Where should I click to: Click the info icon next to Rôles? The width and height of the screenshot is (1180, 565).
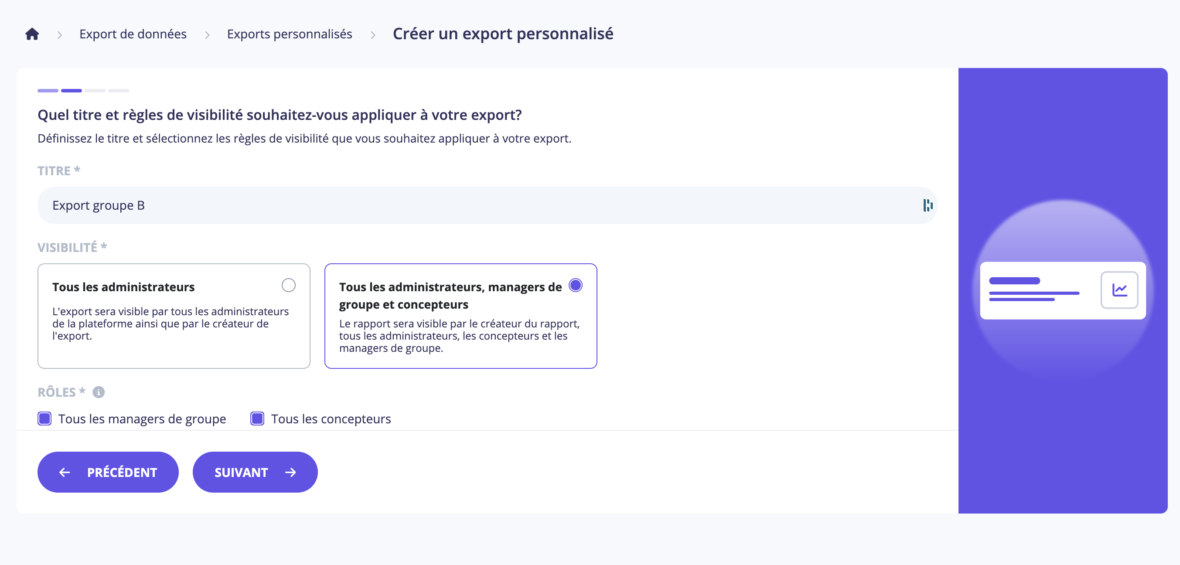[99, 392]
